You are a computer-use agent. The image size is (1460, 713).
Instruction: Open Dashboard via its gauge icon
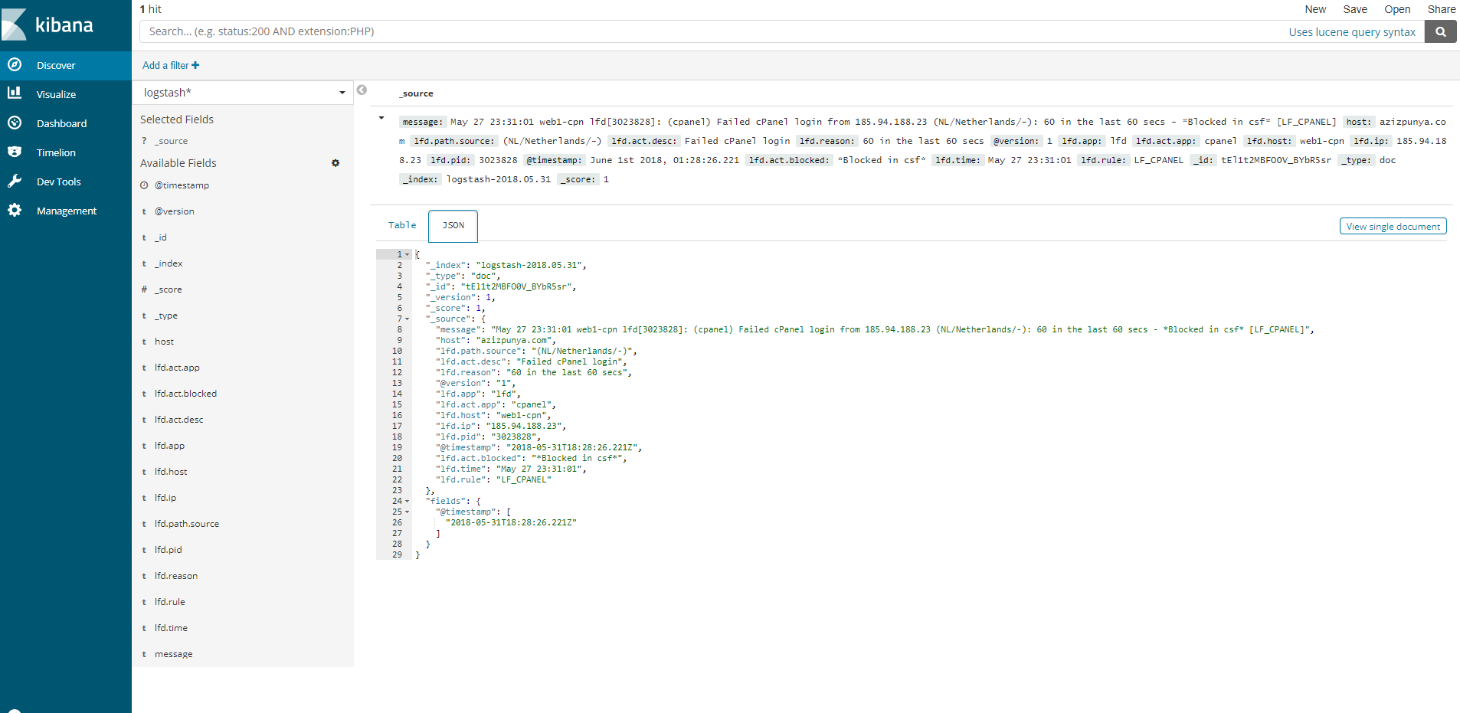tap(15, 123)
